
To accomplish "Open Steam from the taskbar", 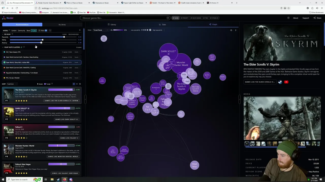I will tap(58, 179).
